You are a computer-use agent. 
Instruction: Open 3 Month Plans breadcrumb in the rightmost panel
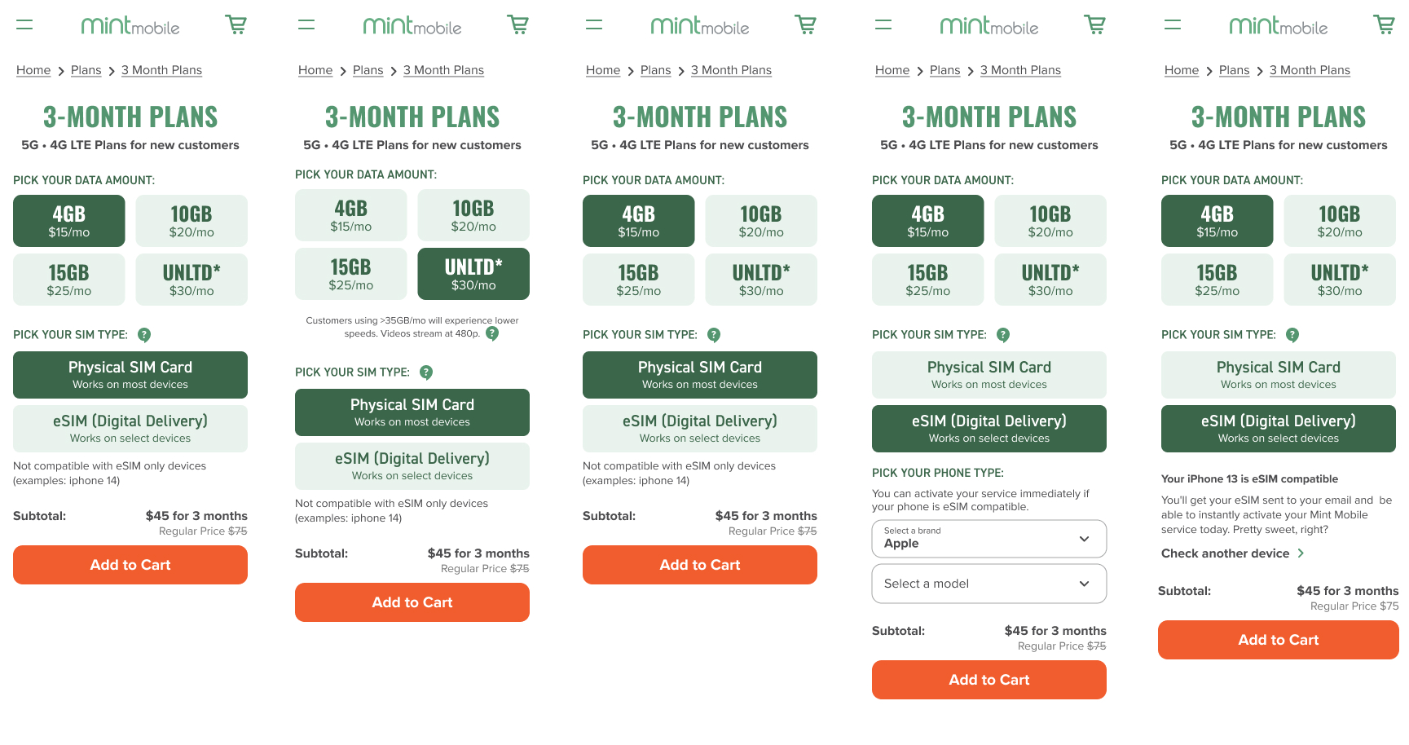pos(1309,70)
